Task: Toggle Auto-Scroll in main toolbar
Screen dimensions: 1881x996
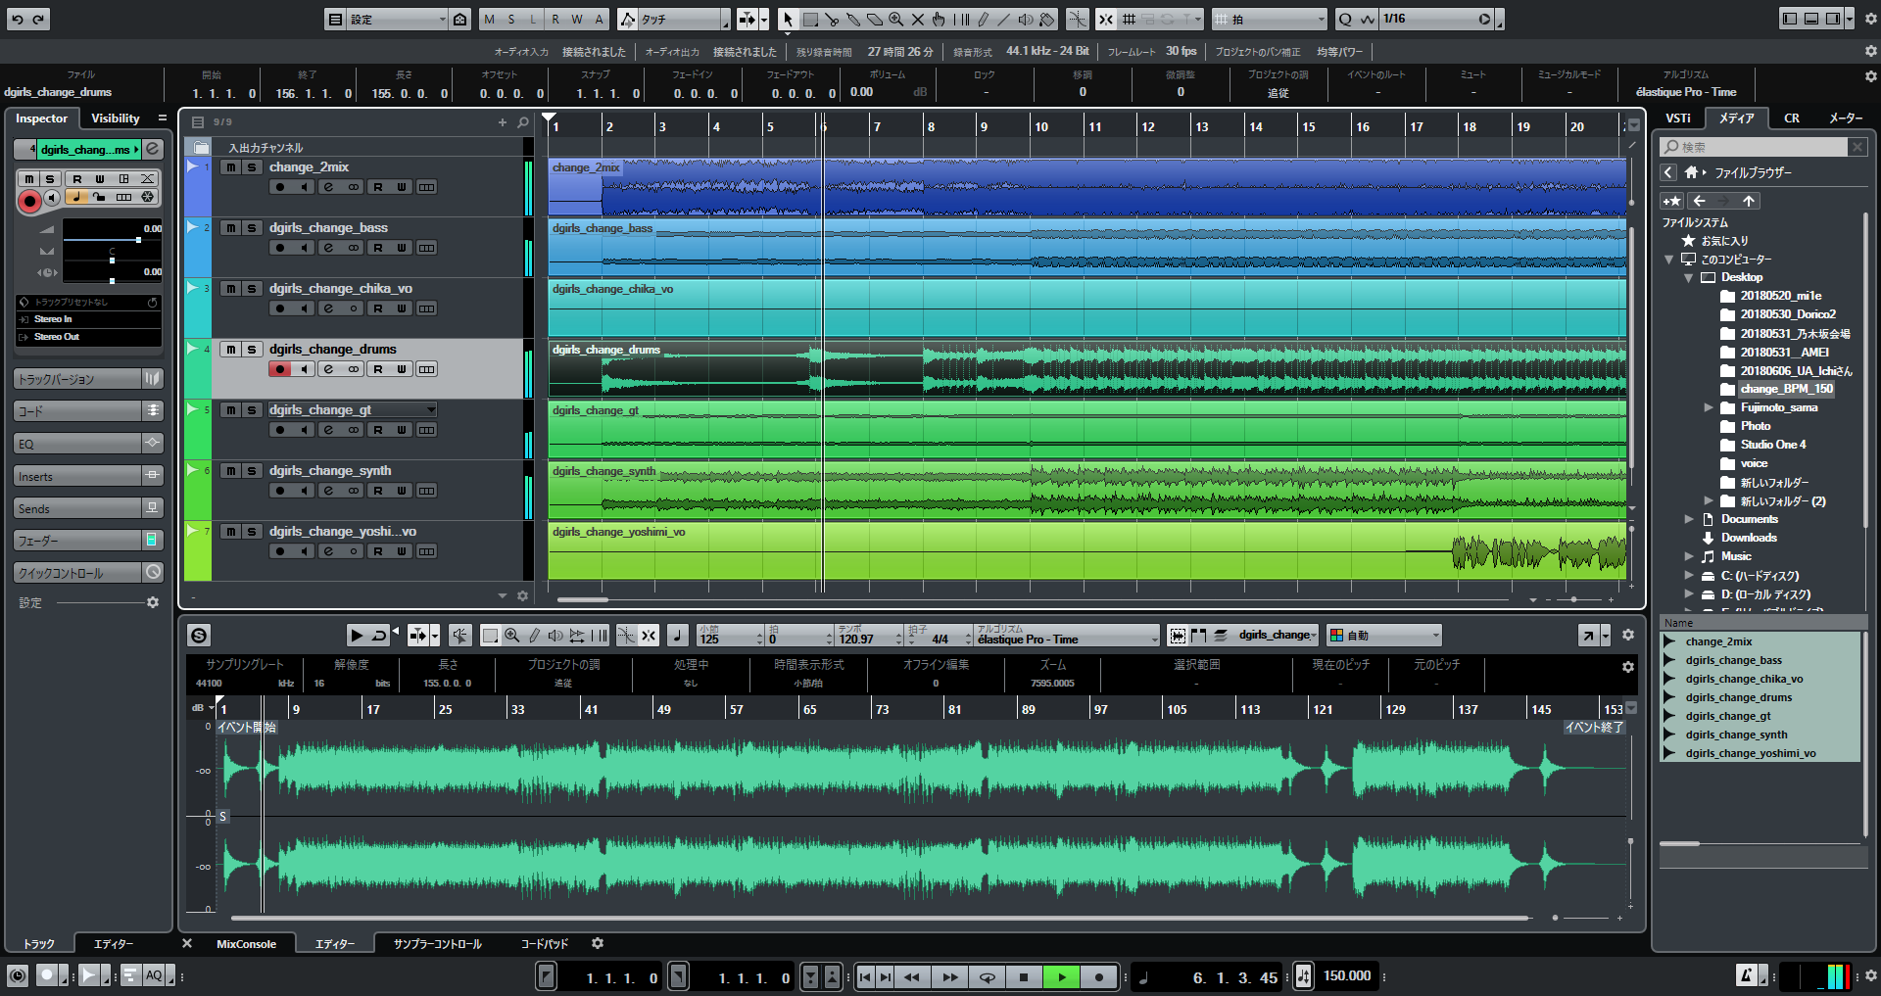Action: 747,19
